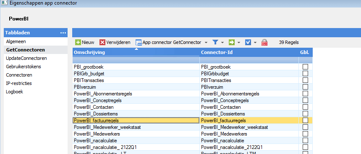
Task: Tick Gbl. checkbox for PowerBI_Medewerker_weekstaat
Action: [305, 127]
